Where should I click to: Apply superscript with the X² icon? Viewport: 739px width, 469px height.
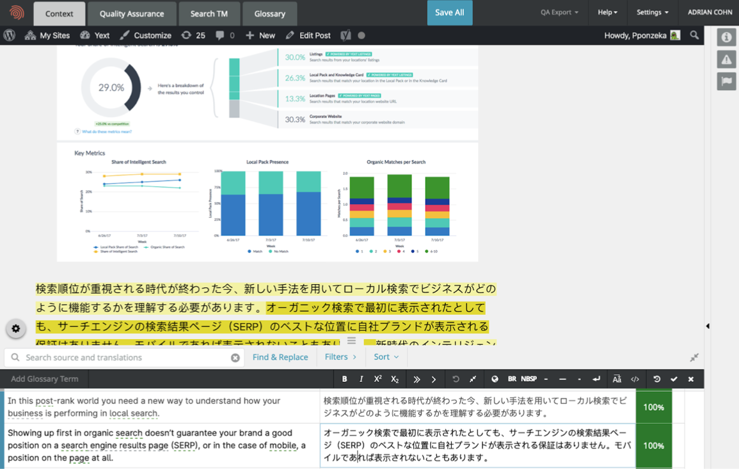point(377,379)
